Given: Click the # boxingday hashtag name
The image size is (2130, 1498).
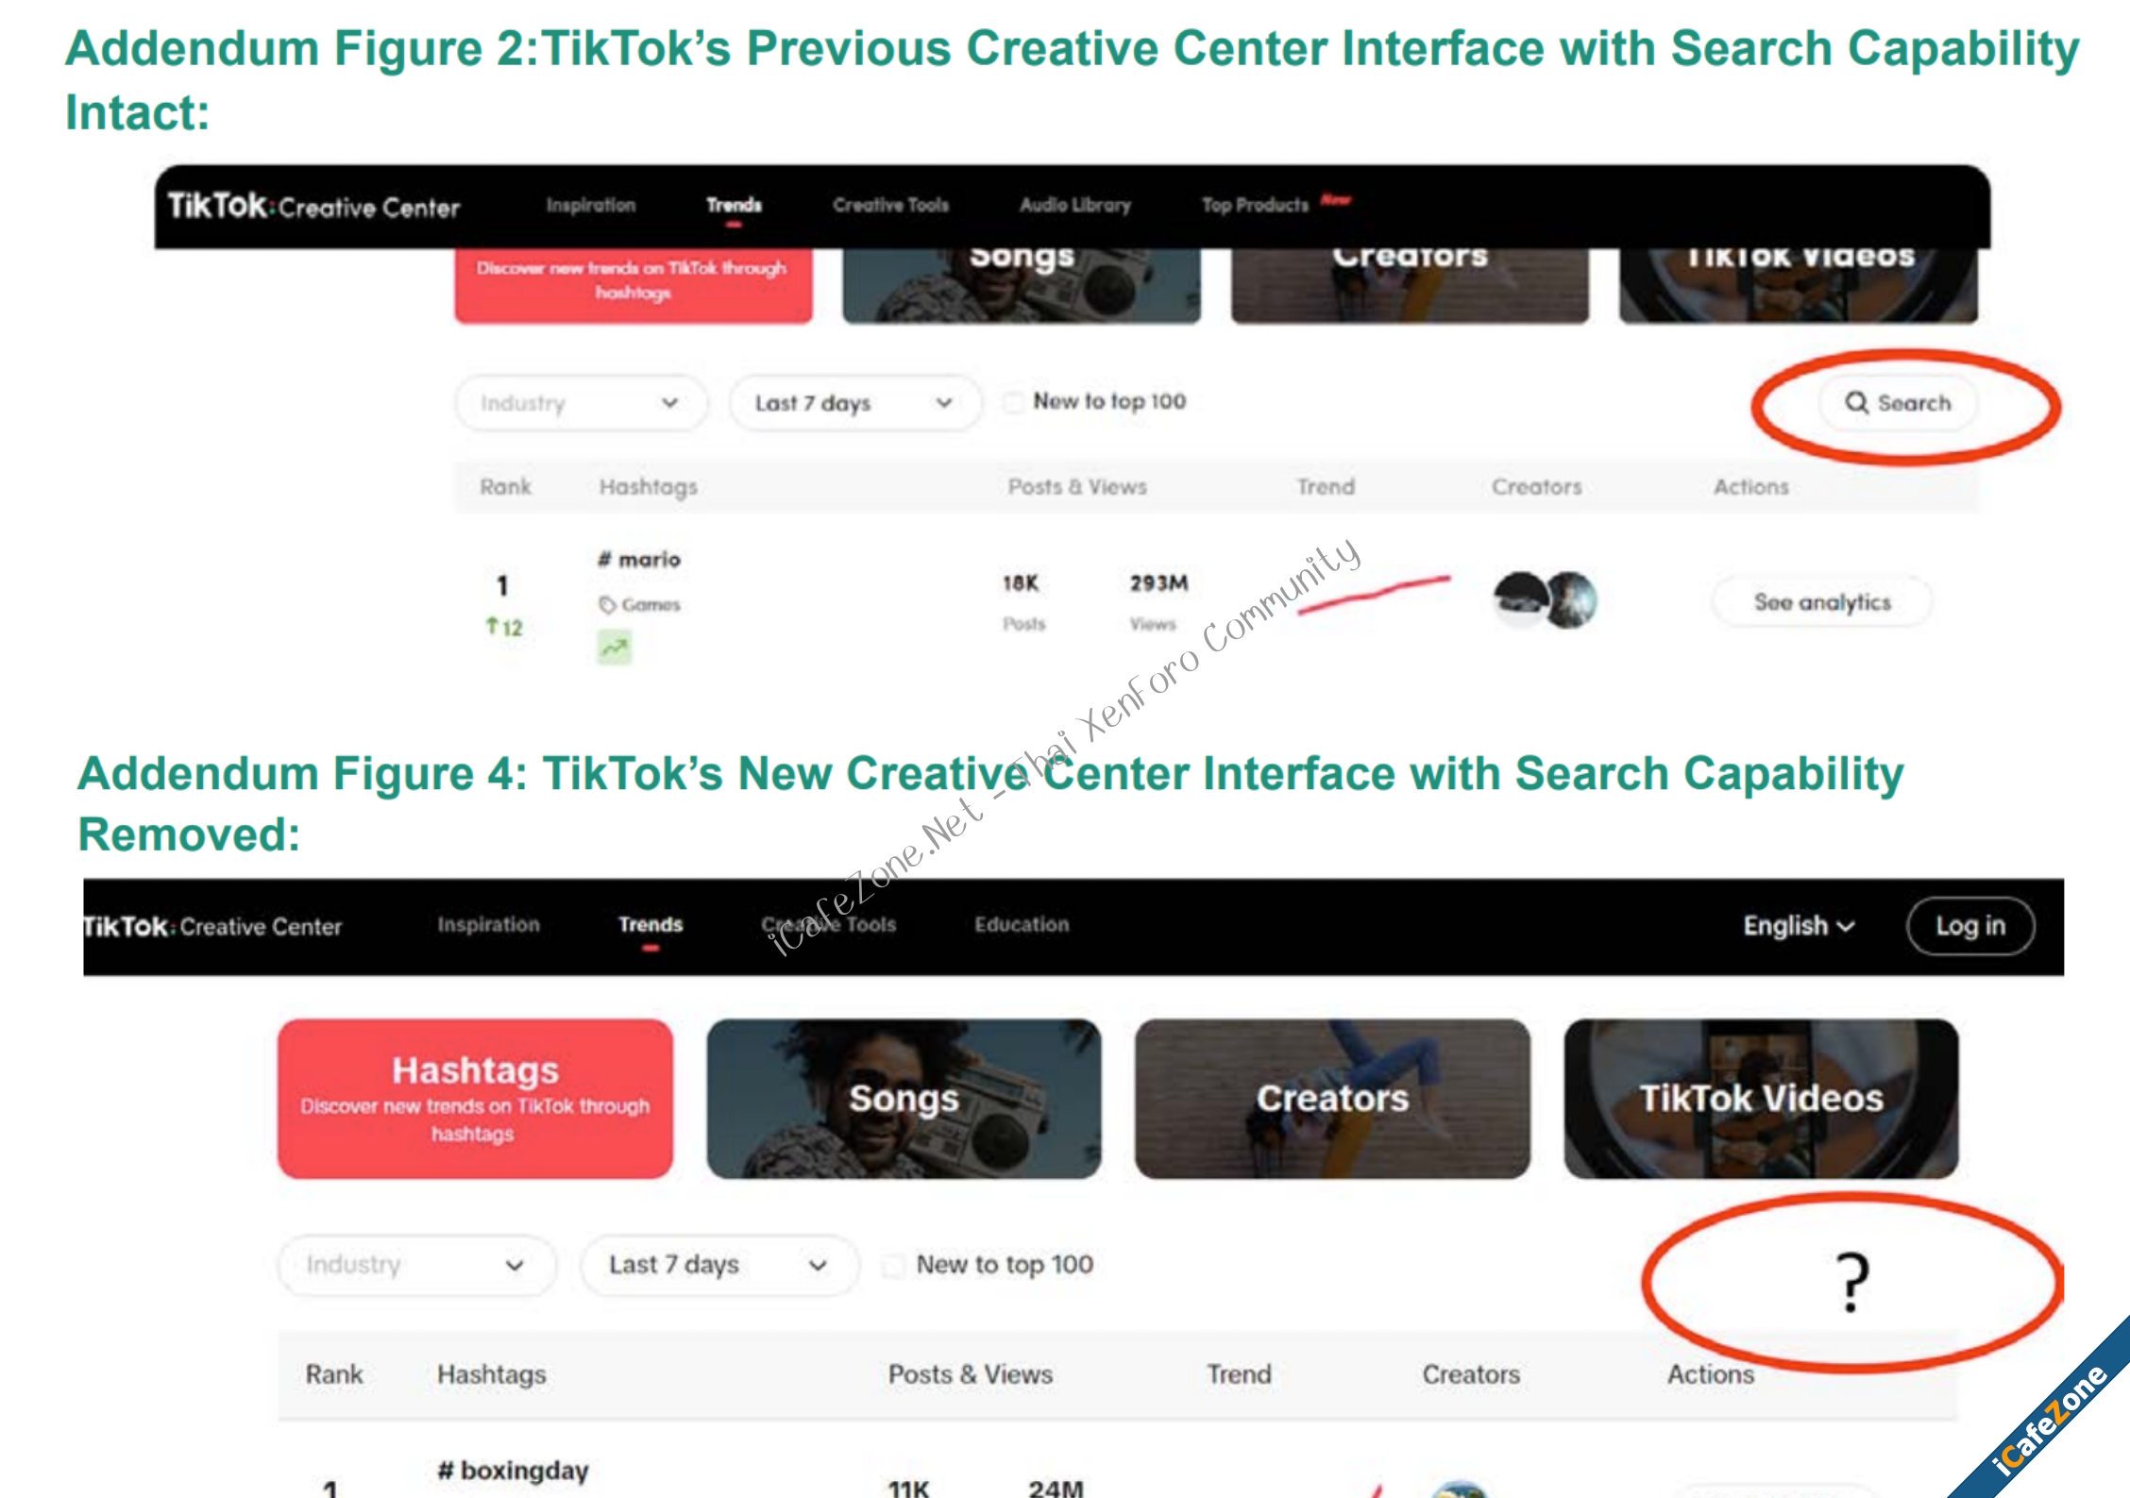Looking at the screenshot, I should (x=513, y=1471).
